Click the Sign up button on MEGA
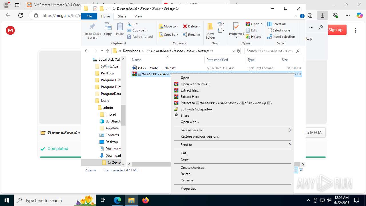Viewport: 366px width, 206px height. pyautogui.click(x=336, y=30)
